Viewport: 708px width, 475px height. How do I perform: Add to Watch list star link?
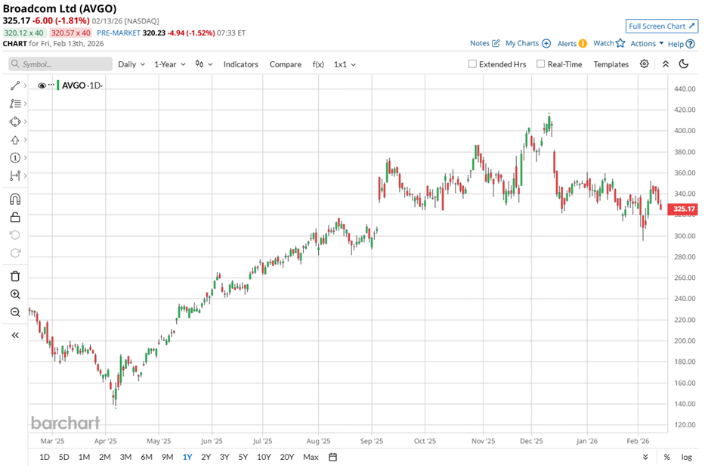click(x=609, y=43)
